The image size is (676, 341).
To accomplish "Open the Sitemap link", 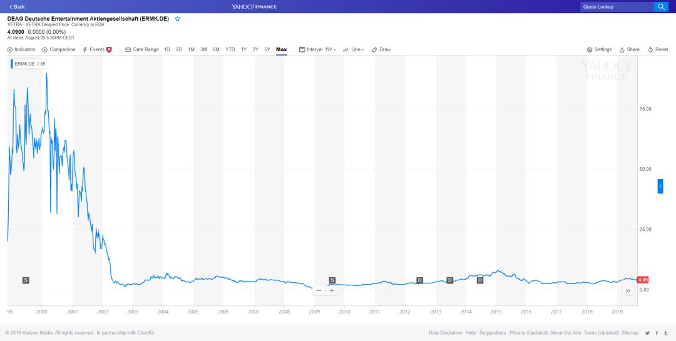I will pyautogui.click(x=630, y=333).
